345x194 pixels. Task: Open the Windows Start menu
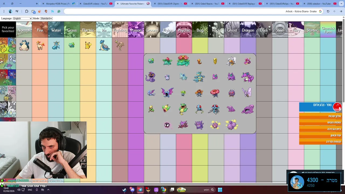[x=220, y=190]
